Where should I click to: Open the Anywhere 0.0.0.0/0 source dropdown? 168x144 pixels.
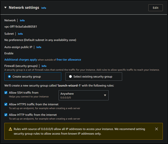(x=83, y=95)
